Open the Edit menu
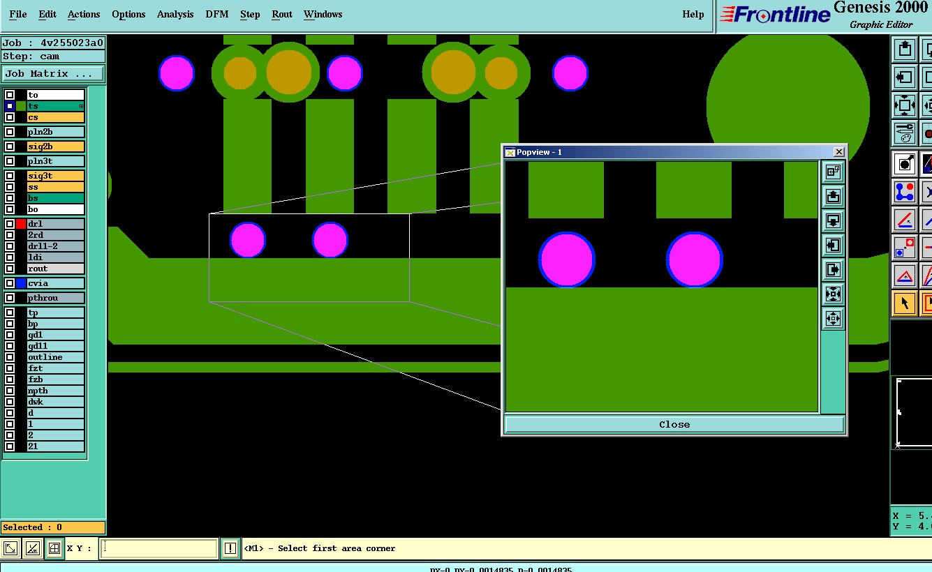The image size is (932, 572). pos(47,14)
